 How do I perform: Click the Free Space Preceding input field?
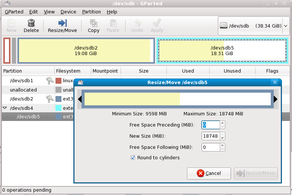point(211,125)
